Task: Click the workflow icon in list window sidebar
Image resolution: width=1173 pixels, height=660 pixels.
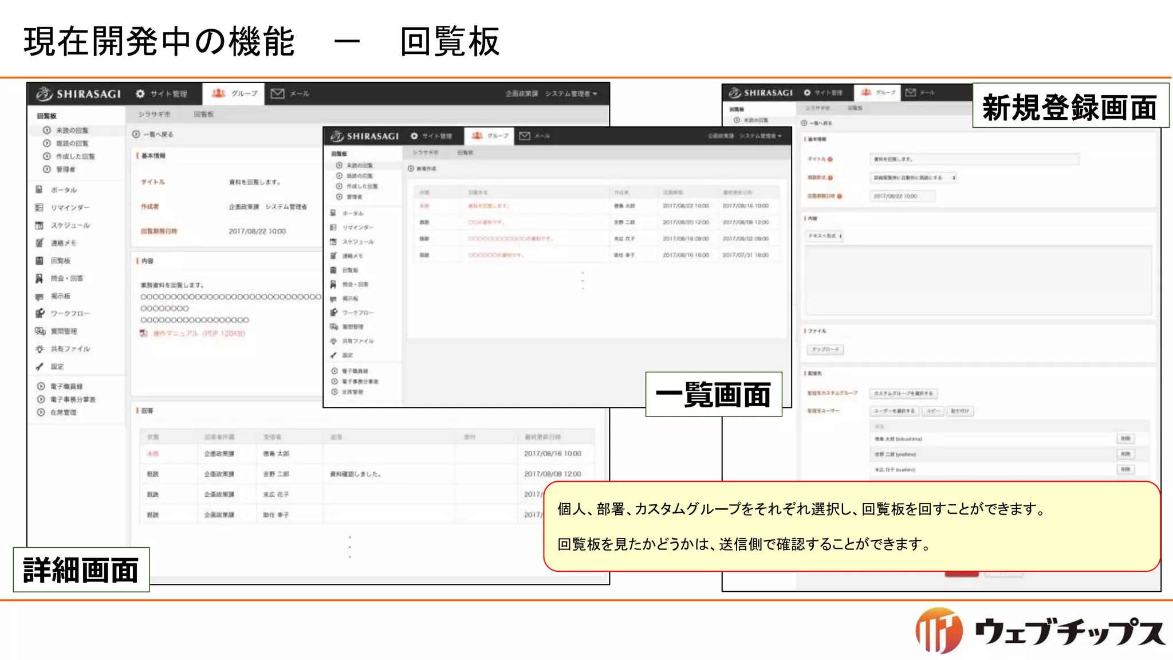Action: [333, 313]
